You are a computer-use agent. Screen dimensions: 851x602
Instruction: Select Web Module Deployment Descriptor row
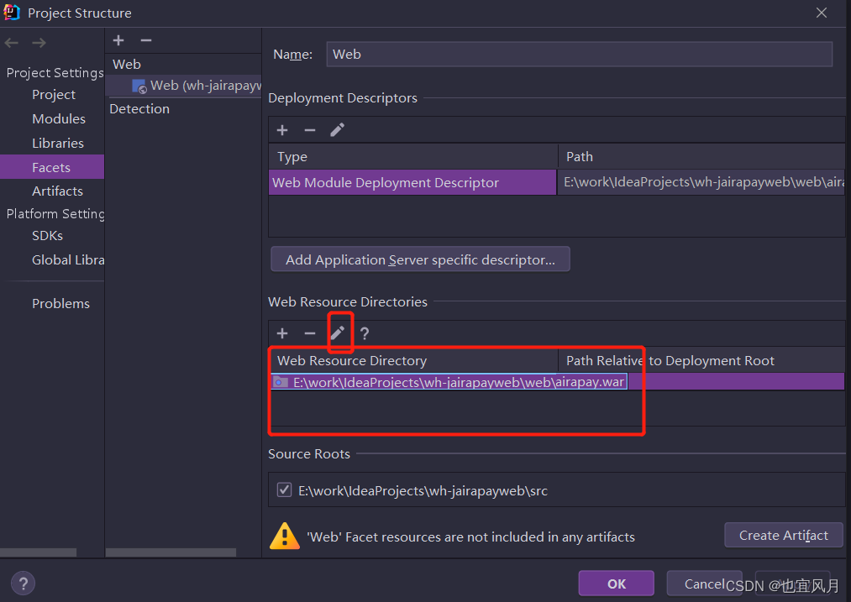pos(412,182)
